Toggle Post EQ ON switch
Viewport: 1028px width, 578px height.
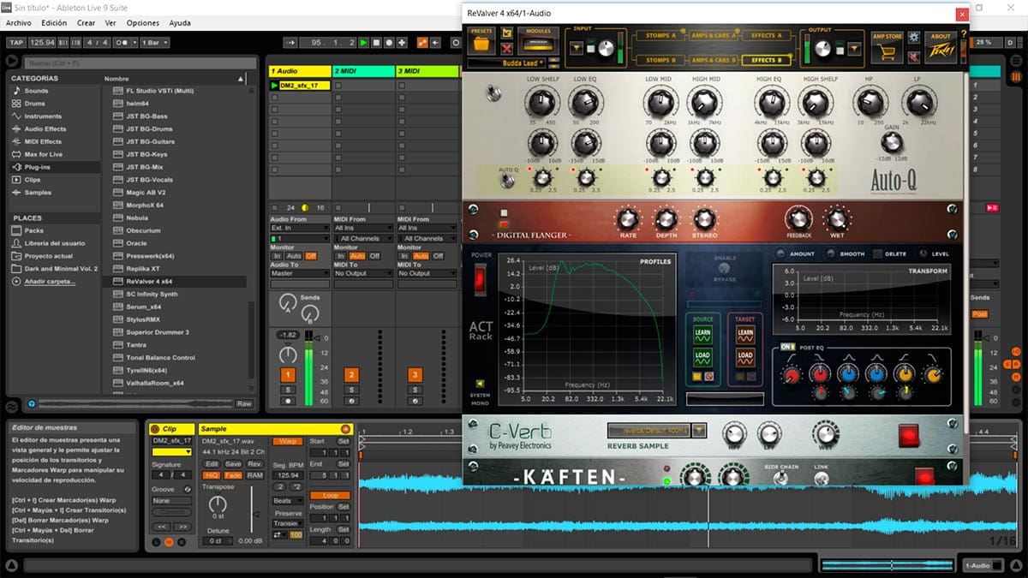(x=788, y=347)
